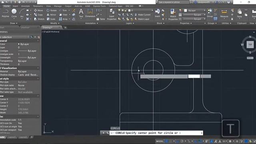The width and height of the screenshot is (256, 144).
Task: Open the Parametric ribbon tab
Action: (38, 6)
